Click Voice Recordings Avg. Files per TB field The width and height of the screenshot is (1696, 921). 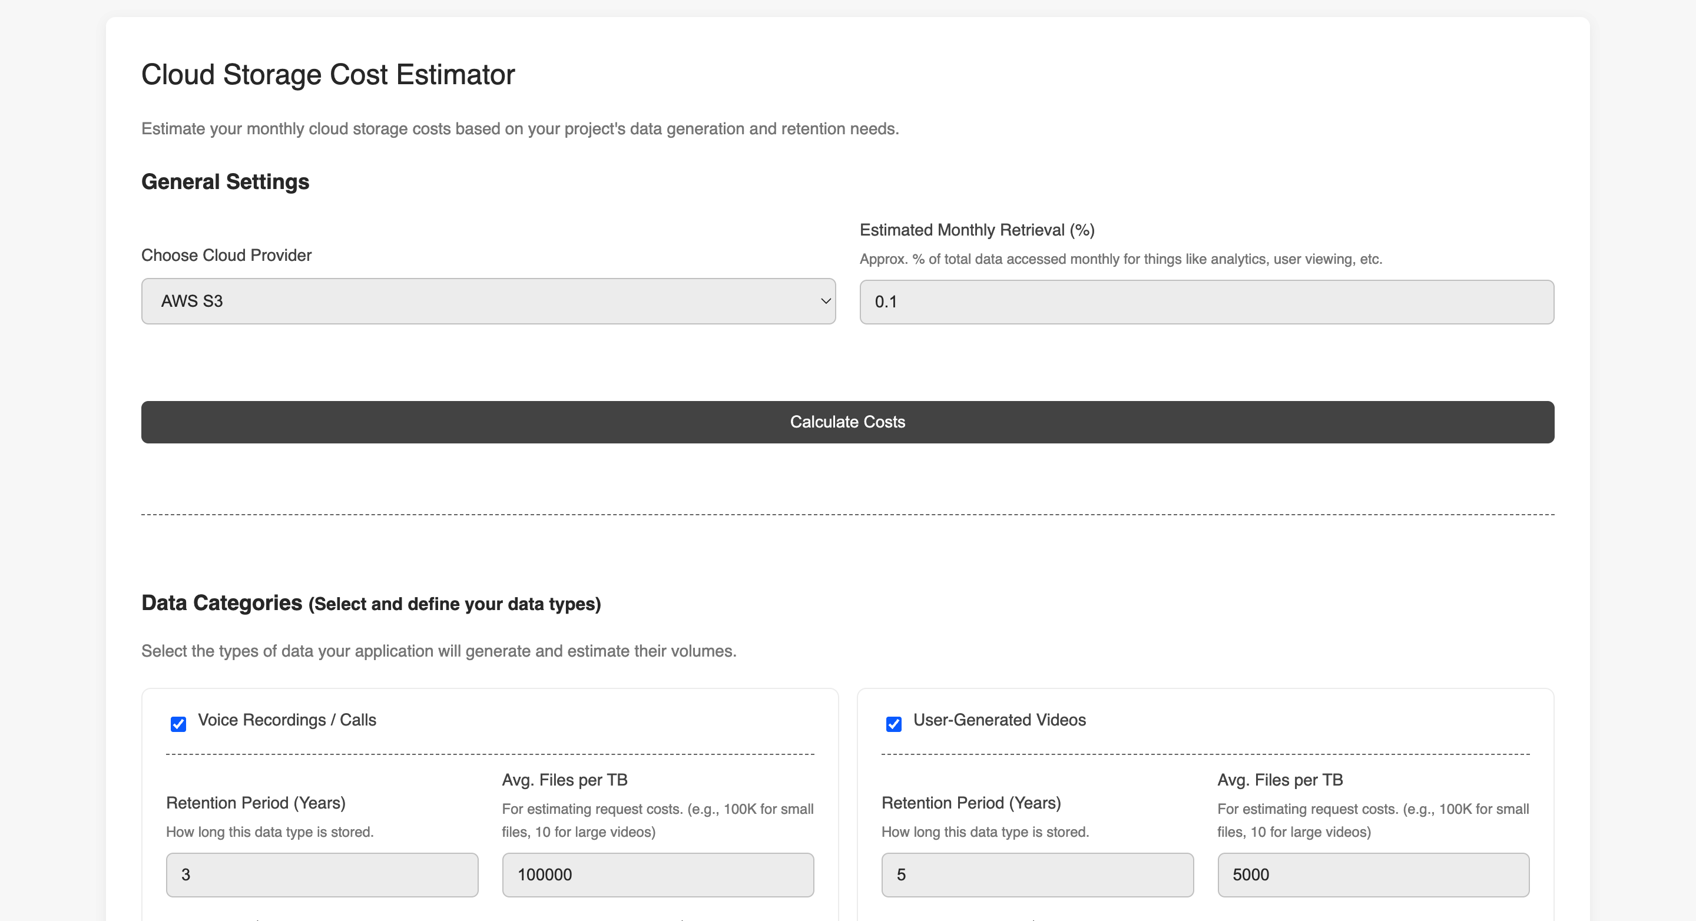(657, 875)
